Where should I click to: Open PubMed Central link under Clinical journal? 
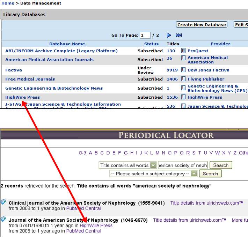83,208
